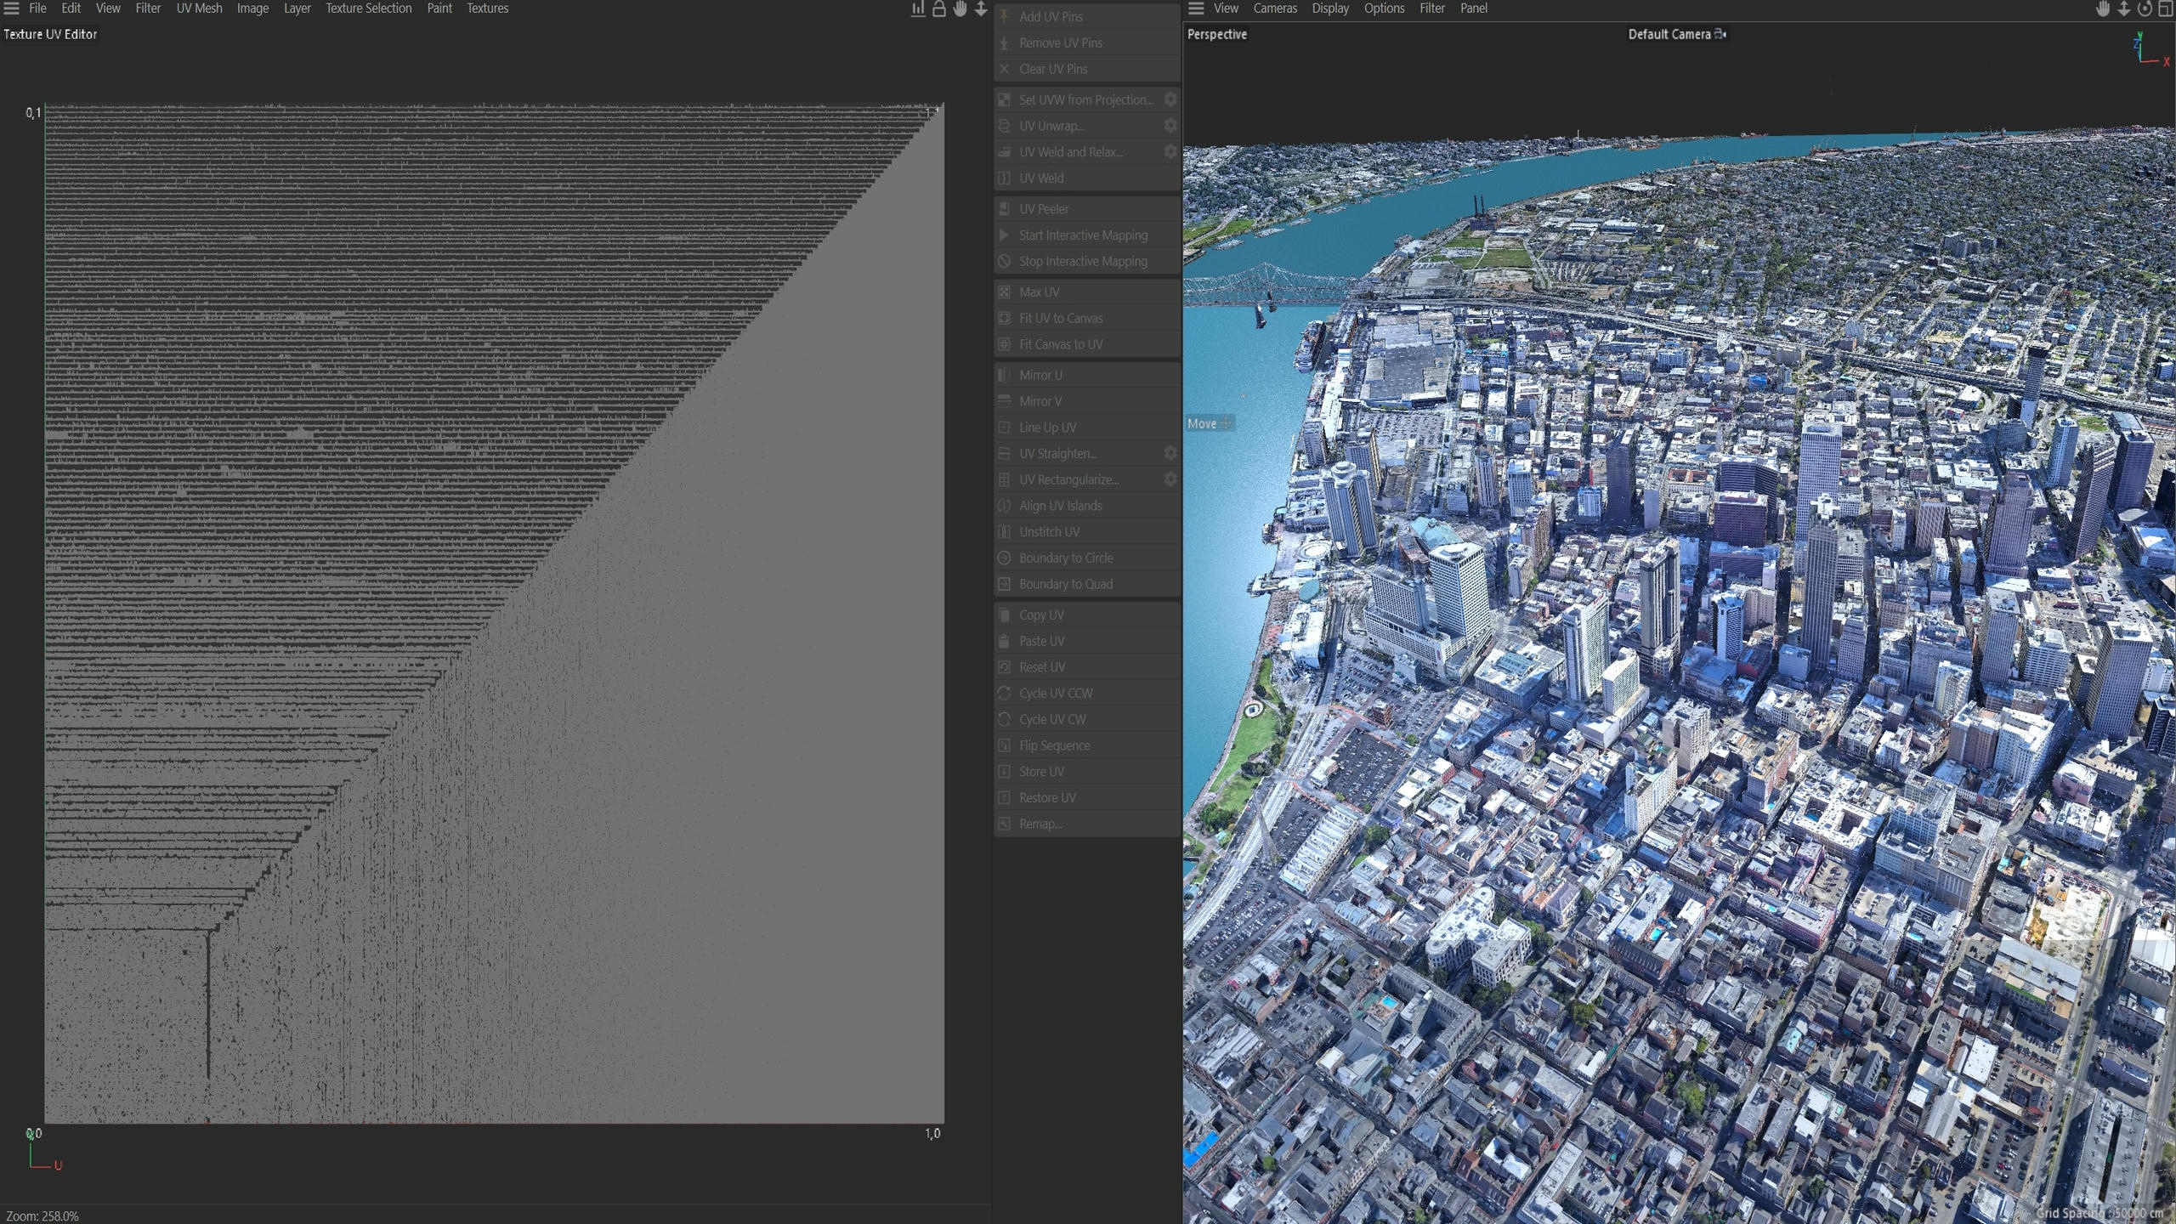This screenshot has width=2176, height=1224.
Task: Click the viewport dolly arrows icon
Action: coord(2124,8)
